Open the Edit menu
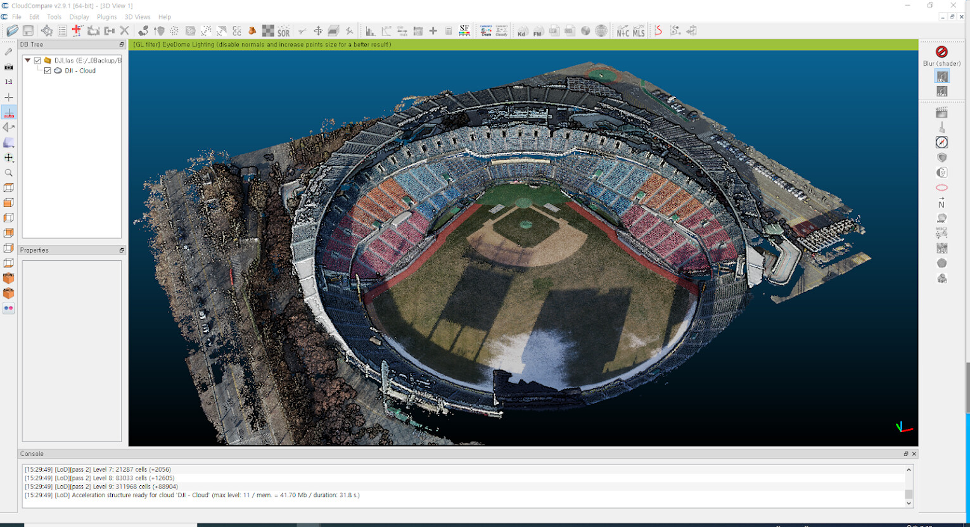Screen dimensions: 970x527 coord(34,17)
